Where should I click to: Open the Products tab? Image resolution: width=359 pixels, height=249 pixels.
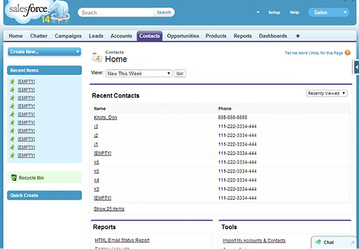215,36
